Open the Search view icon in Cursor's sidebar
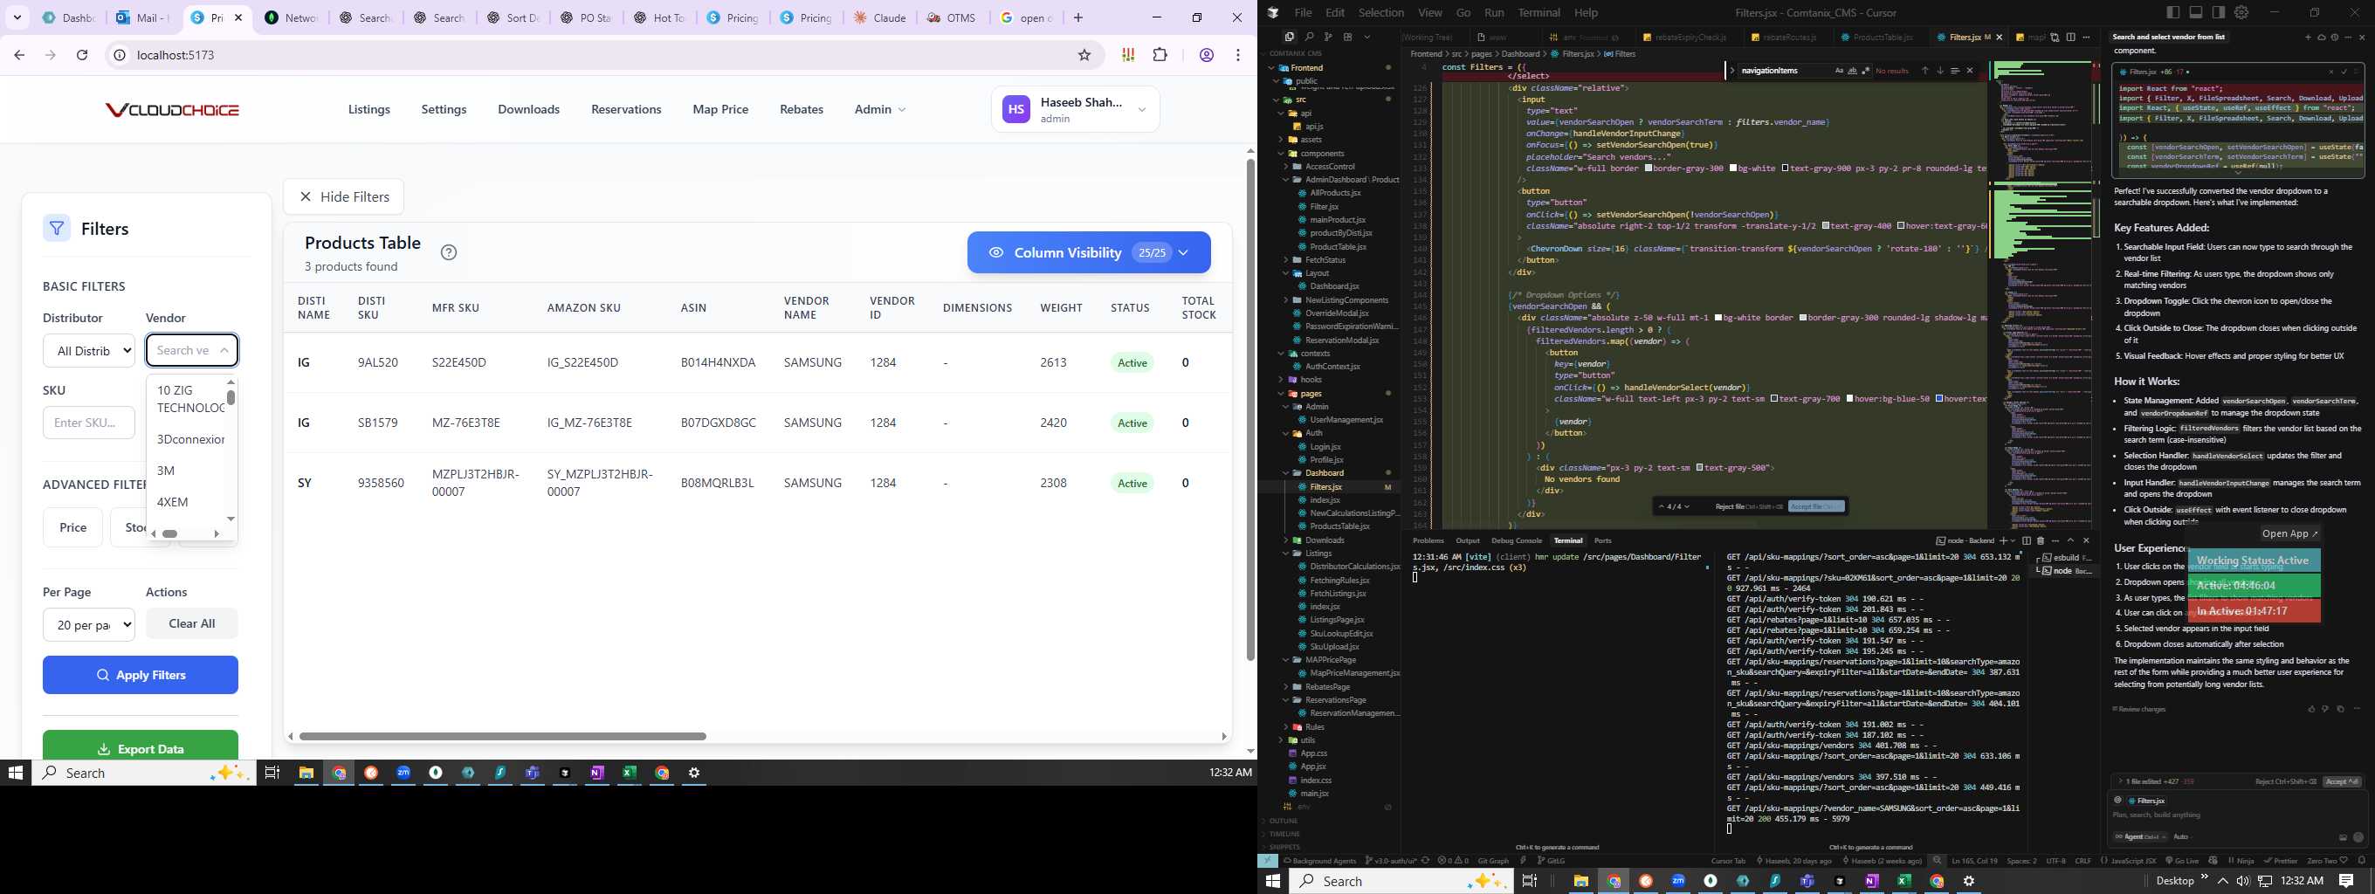This screenshot has width=2375, height=894. [x=1309, y=37]
